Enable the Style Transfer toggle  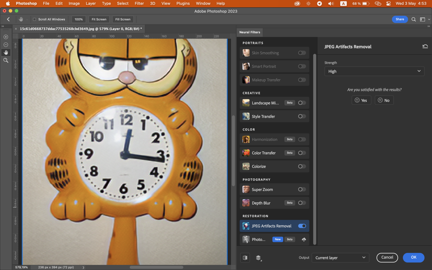coord(302,116)
